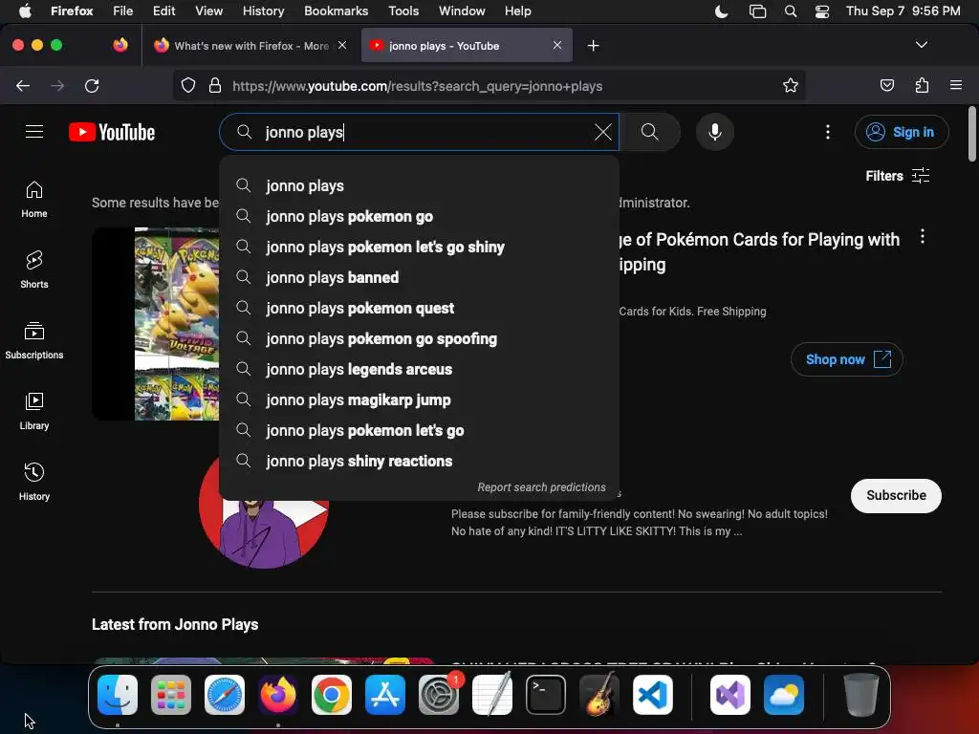The width and height of the screenshot is (979, 734).
Task: Open the ad's three-dot options menu
Action: (923, 237)
